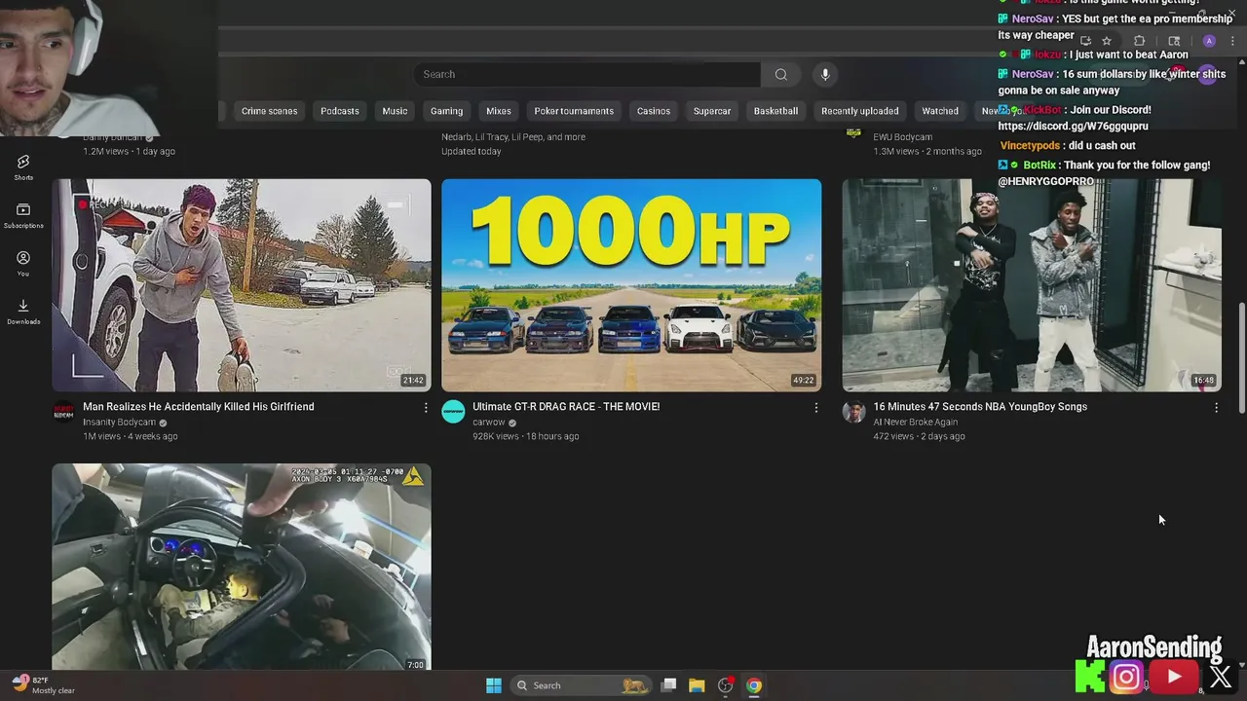Select the Gaming filter chip

pos(446,111)
